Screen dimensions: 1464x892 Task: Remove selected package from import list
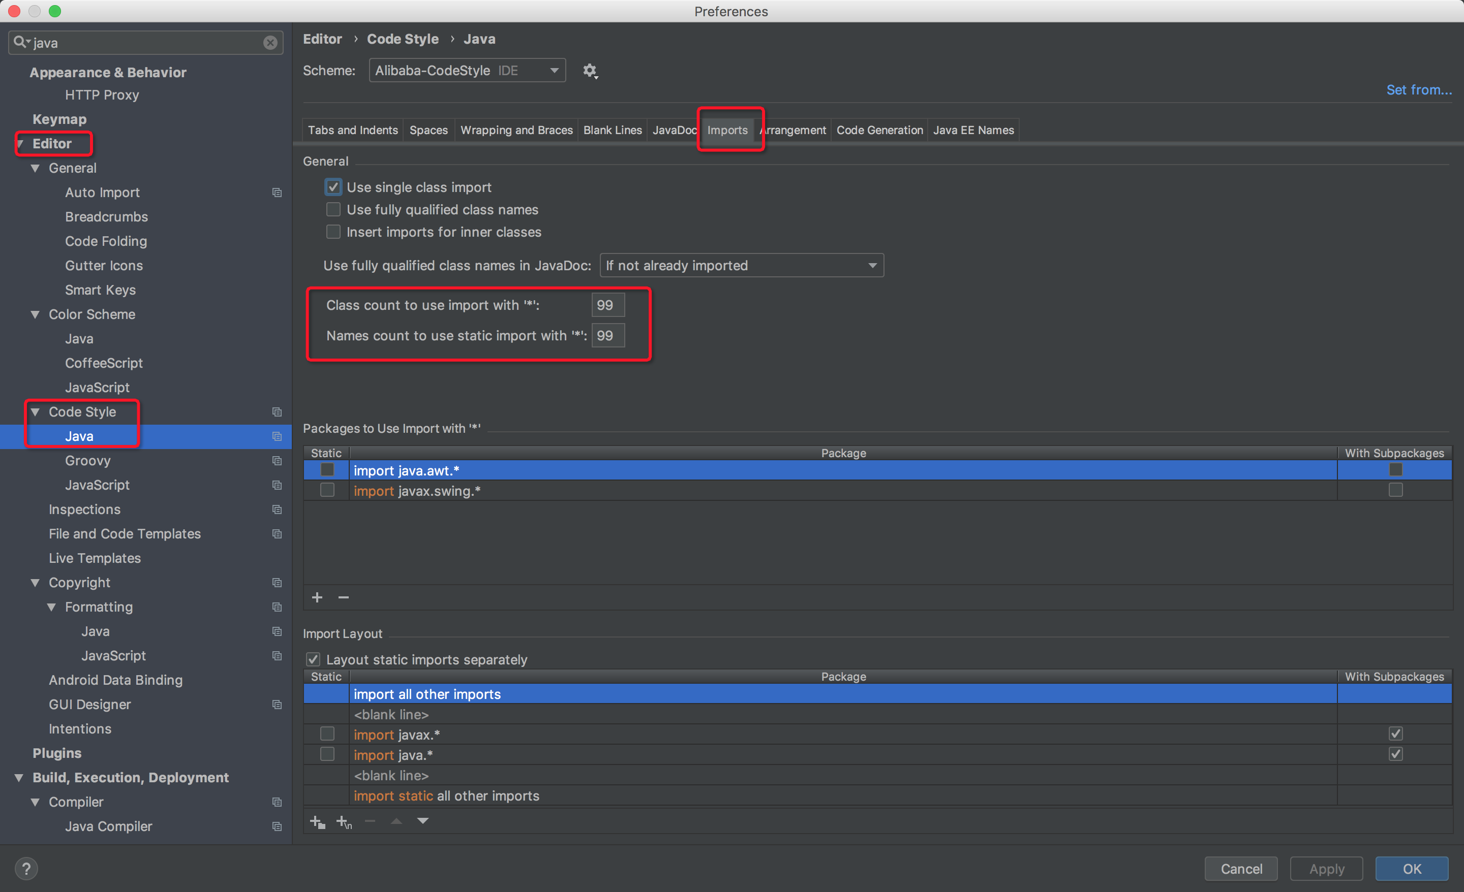click(x=344, y=597)
